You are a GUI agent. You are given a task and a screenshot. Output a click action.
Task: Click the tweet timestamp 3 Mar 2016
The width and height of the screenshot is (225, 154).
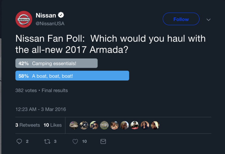[x=40, y=109]
